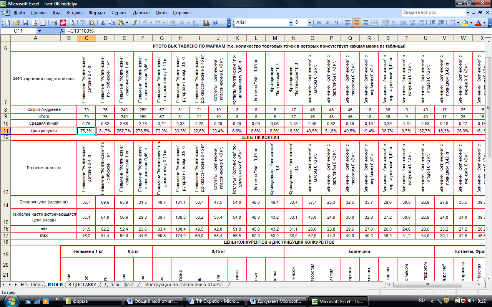The image size is (492, 307).
Task: Open the Arial font name dropdown
Action: coord(291,23)
